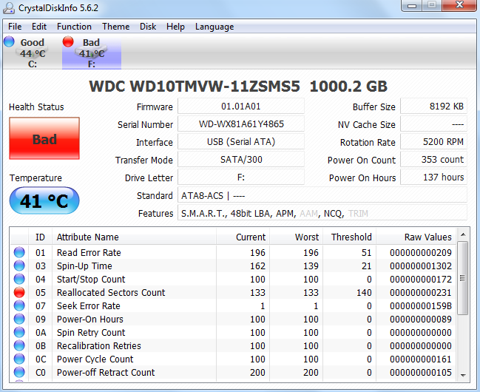
Task: Click the blue orb for Seek Error Rate
Action: tap(19, 305)
